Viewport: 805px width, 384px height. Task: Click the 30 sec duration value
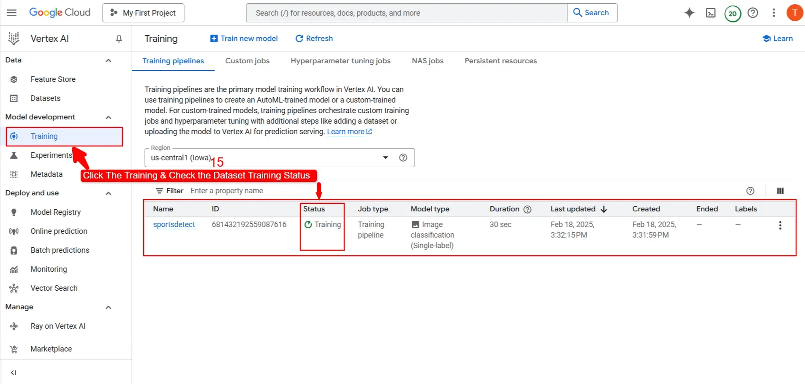tap(500, 224)
